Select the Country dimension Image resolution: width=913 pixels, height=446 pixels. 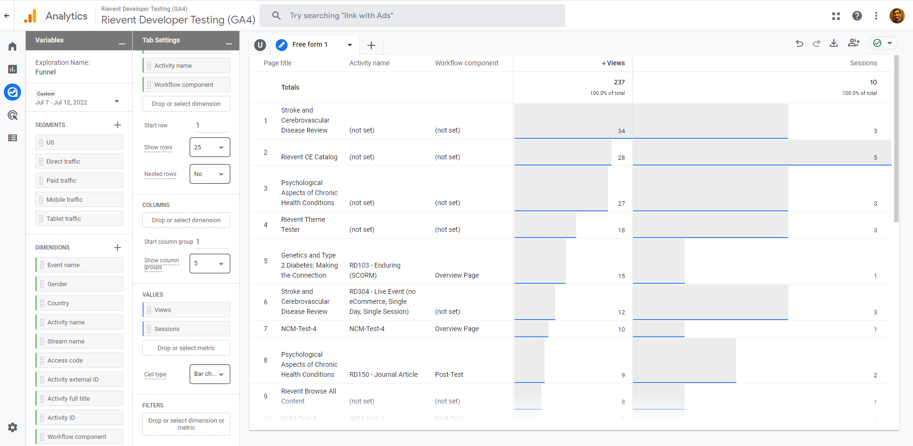click(x=79, y=303)
